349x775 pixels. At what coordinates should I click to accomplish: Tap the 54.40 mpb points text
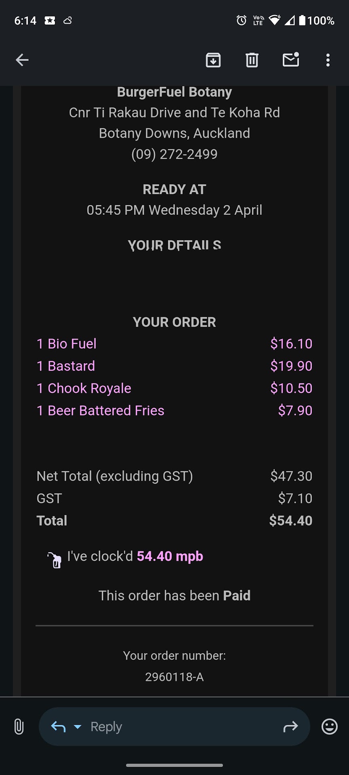pyautogui.click(x=170, y=556)
